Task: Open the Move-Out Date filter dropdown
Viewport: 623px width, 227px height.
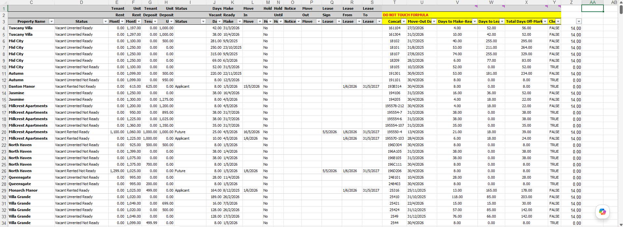Action: pyautogui.click(x=434, y=21)
